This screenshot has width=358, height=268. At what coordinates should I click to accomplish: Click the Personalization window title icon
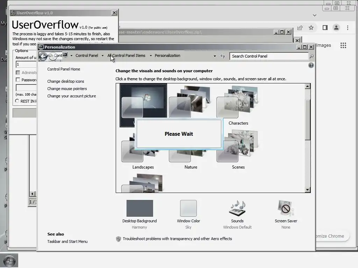pyautogui.click(x=41, y=47)
